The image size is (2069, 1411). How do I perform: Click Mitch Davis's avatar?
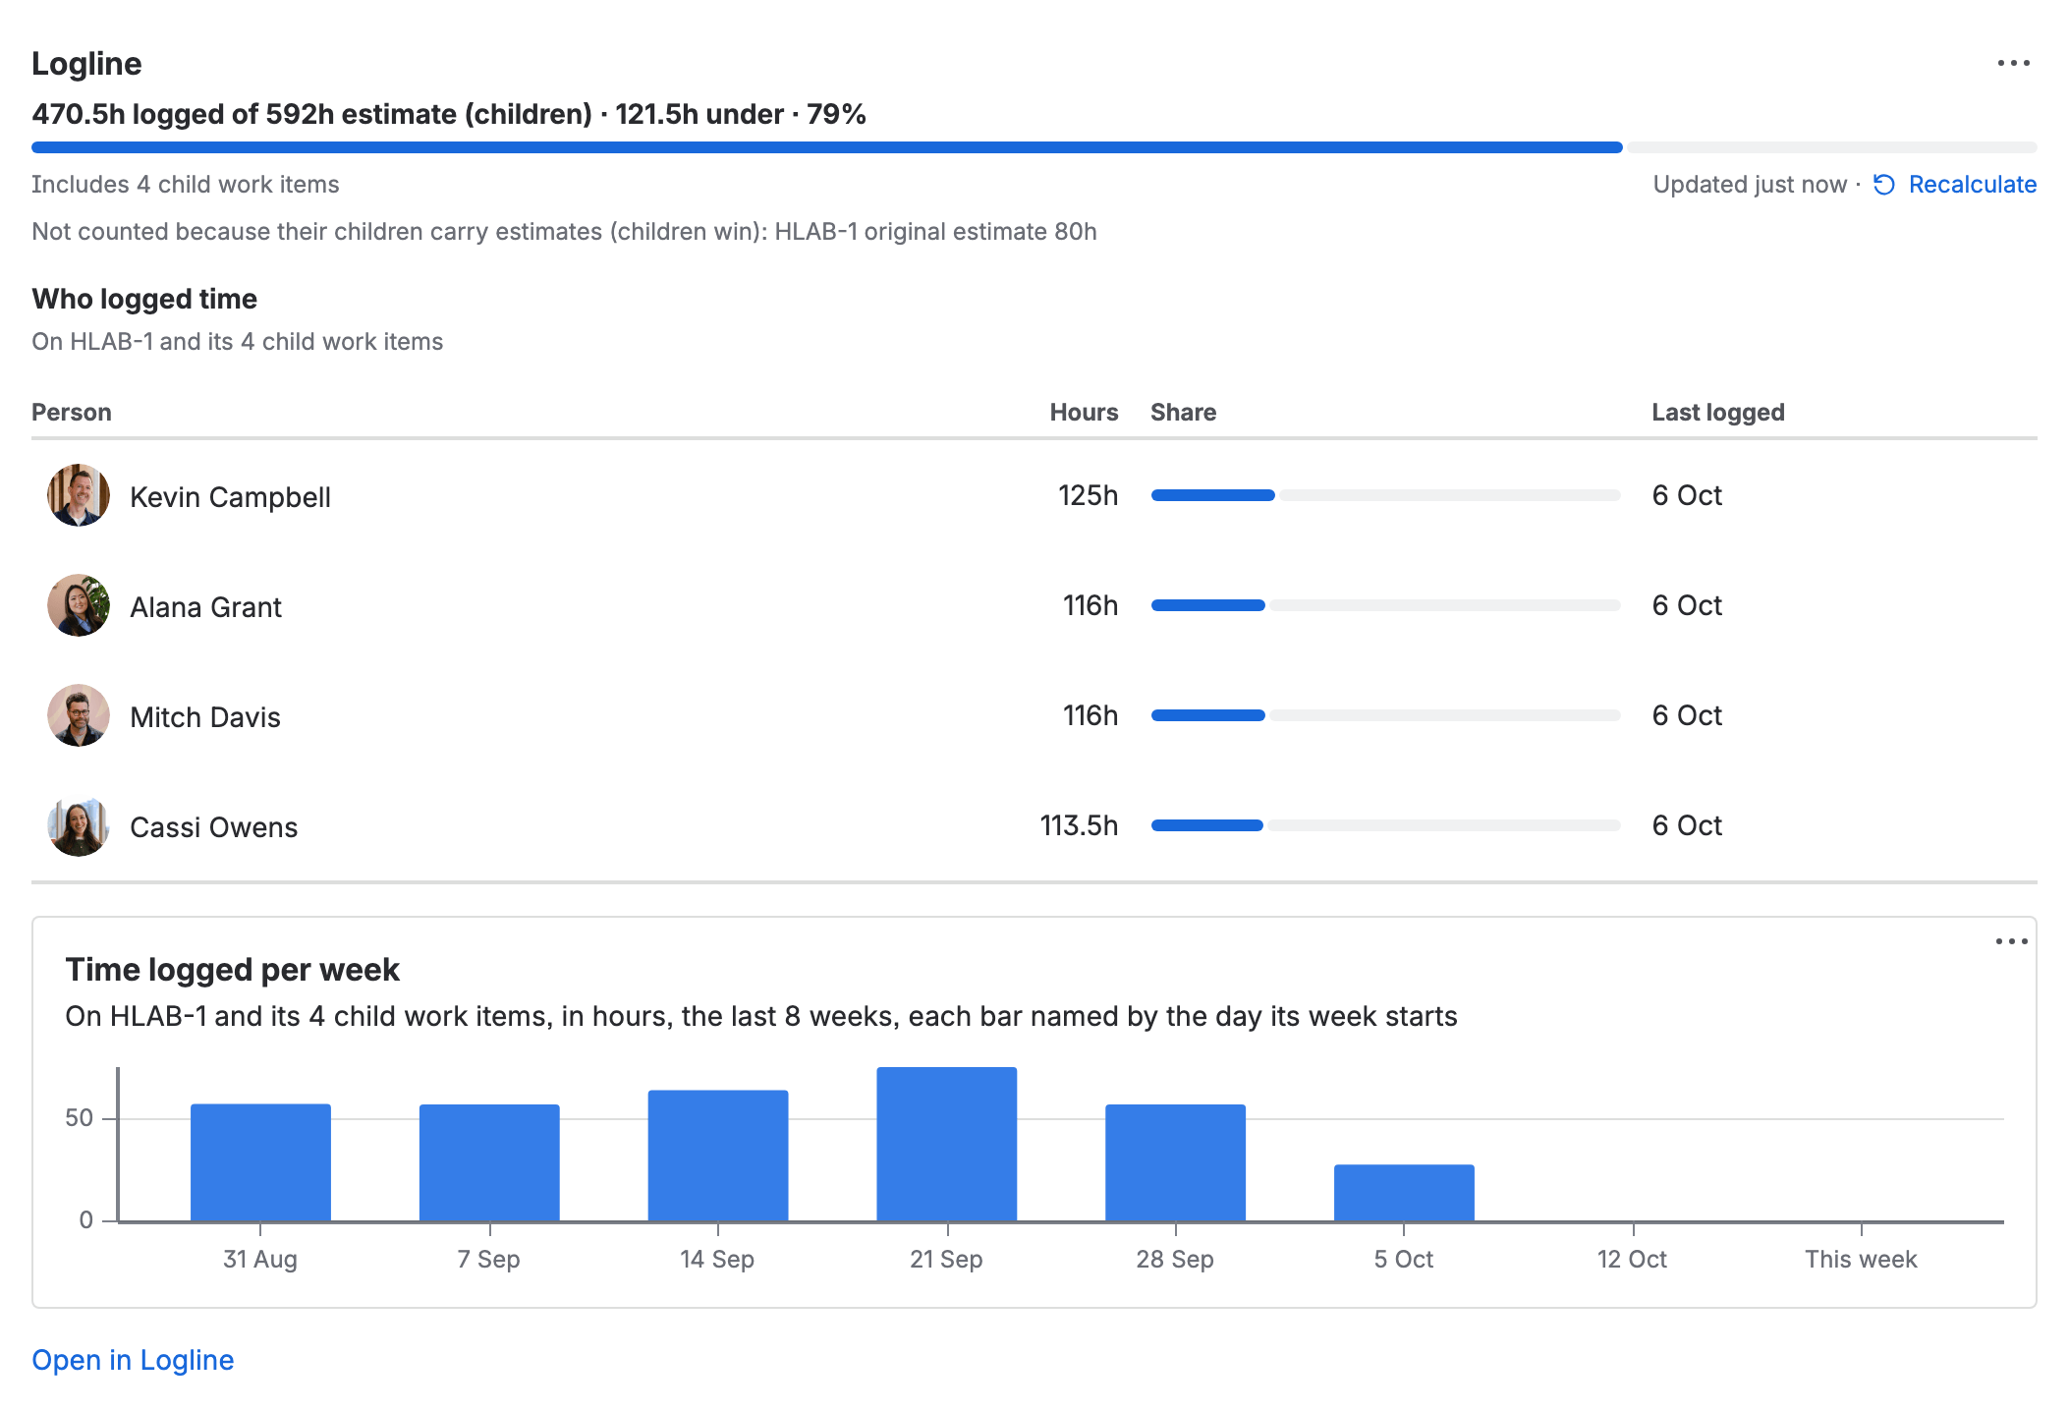[79, 715]
